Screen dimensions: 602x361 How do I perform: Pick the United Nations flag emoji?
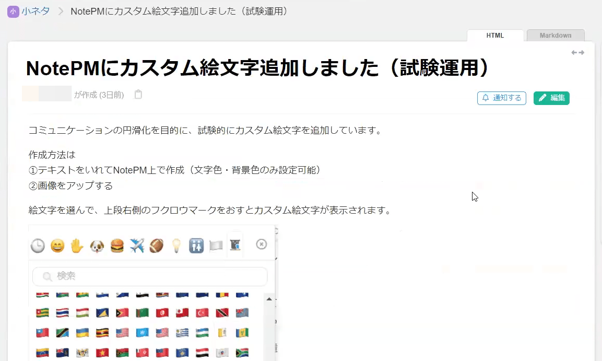pos(142,333)
